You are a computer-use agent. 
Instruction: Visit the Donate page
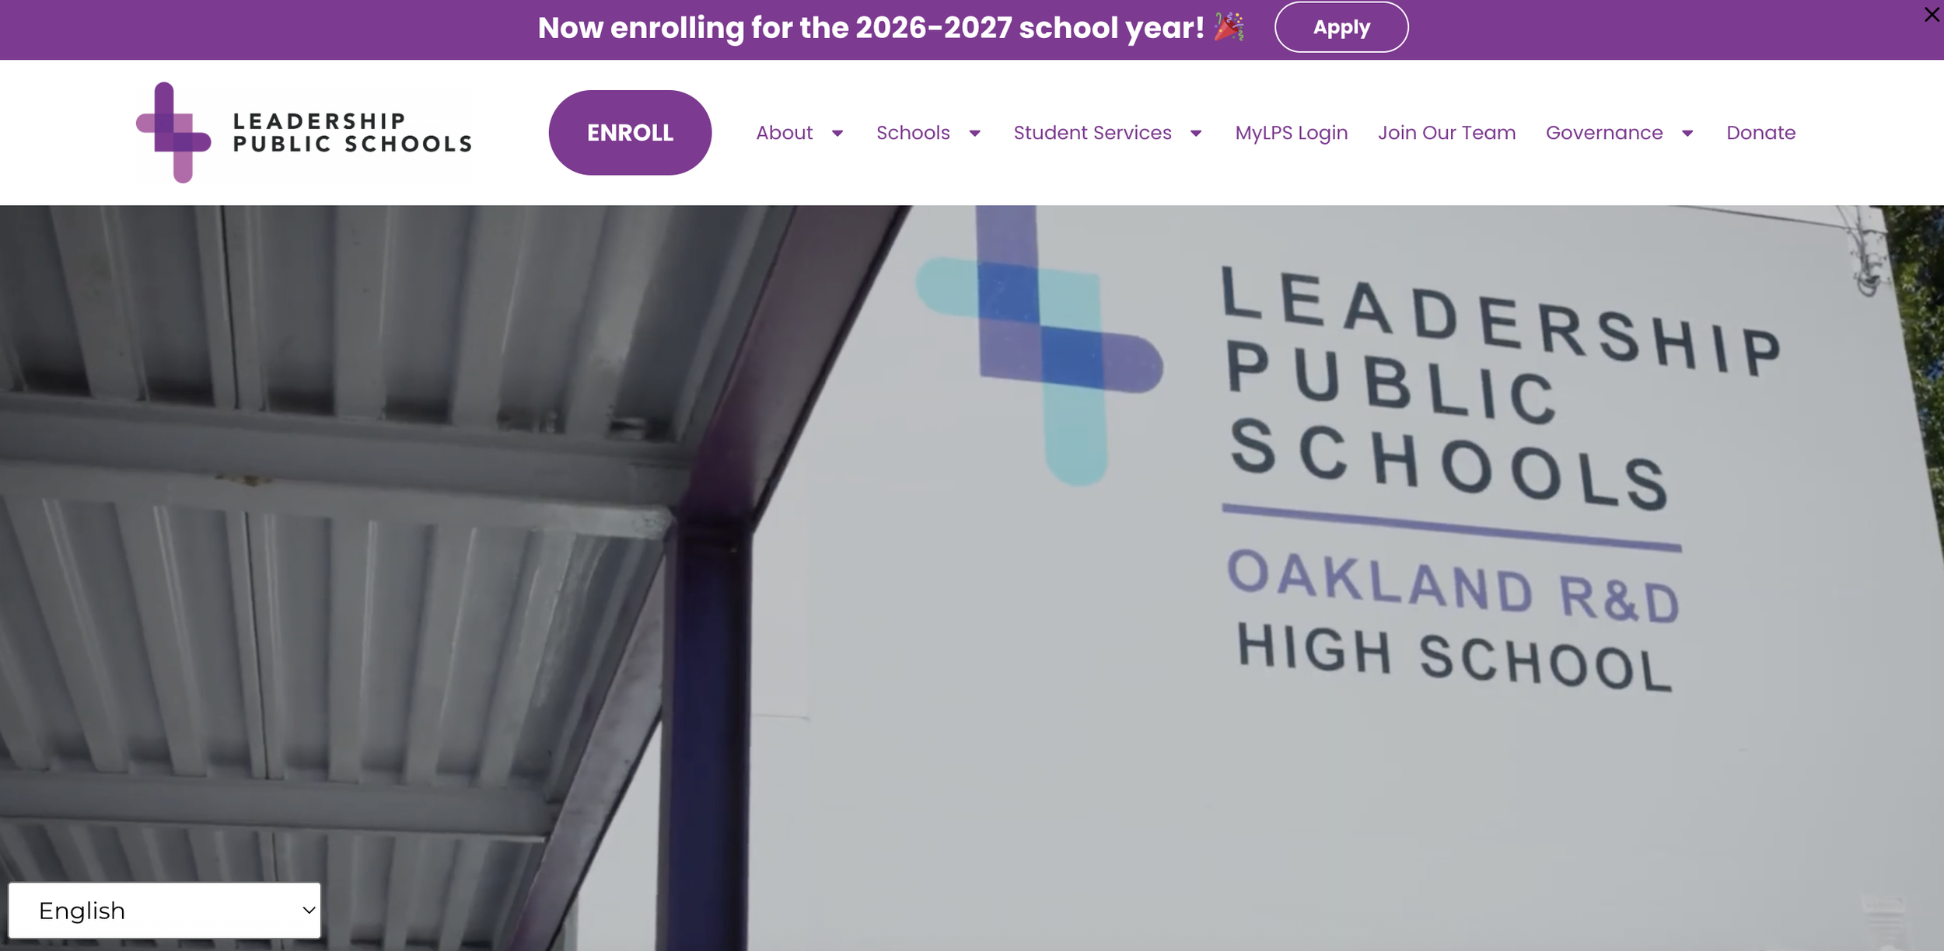pyautogui.click(x=1760, y=133)
